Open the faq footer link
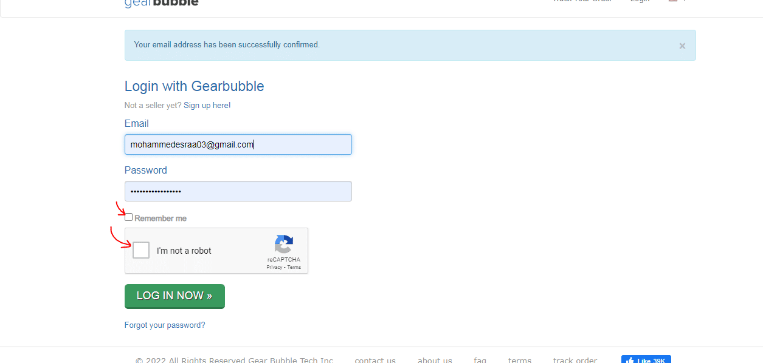Screen dimensions: 763x363 [480, 360]
